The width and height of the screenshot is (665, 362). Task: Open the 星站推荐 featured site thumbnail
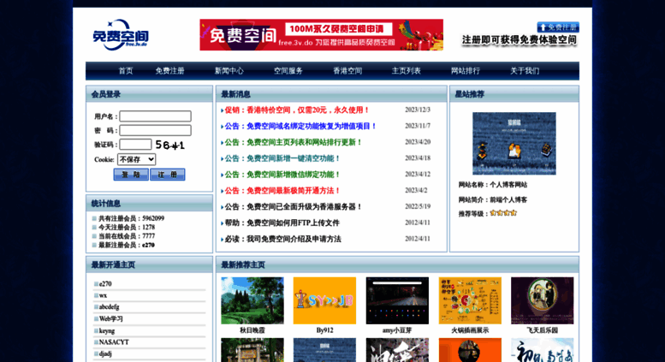514,143
